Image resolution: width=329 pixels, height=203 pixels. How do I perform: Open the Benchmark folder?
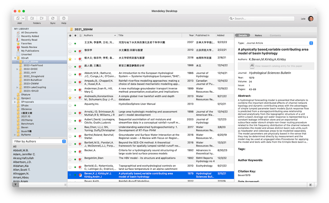pos(27,124)
